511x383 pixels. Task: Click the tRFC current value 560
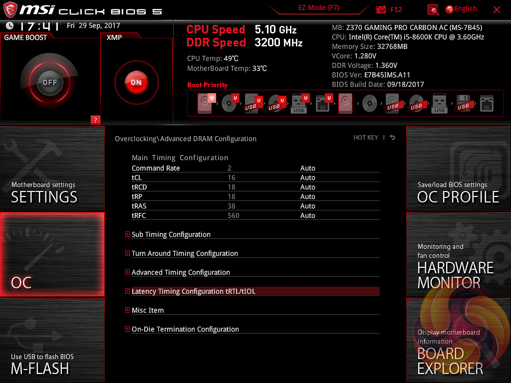tap(234, 215)
